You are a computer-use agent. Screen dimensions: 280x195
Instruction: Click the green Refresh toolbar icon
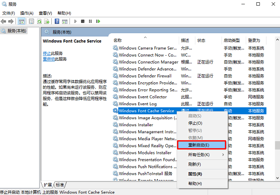point(39,22)
